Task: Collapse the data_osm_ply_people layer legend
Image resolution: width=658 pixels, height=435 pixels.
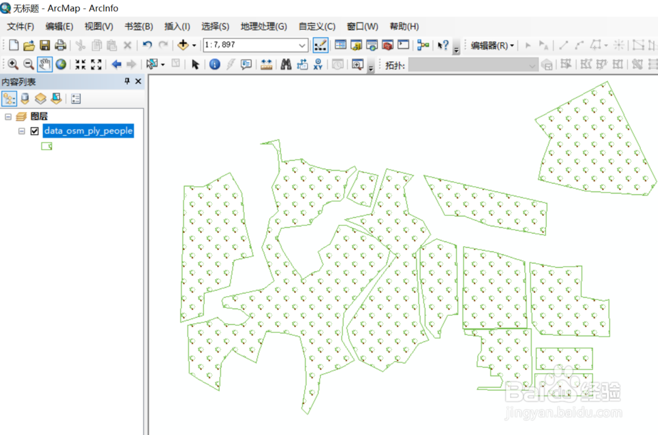Action: point(22,131)
